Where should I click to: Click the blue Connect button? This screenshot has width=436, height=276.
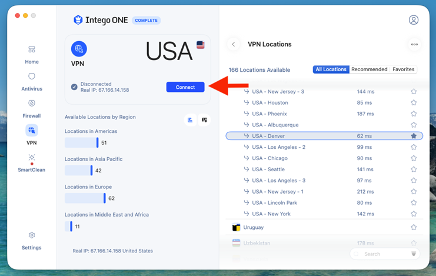tap(185, 87)
